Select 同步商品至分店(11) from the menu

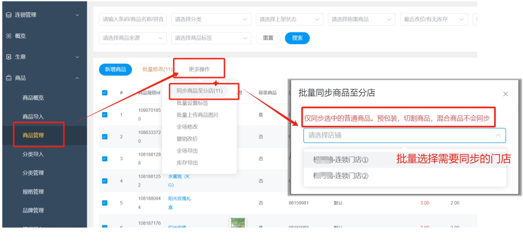(199, 91)
